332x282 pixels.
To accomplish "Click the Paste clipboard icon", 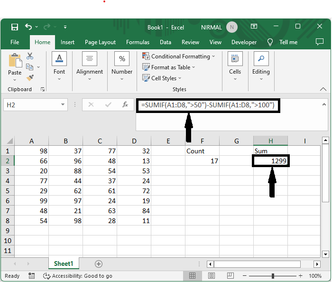I will pyautogui.click(x=15, y=60).
